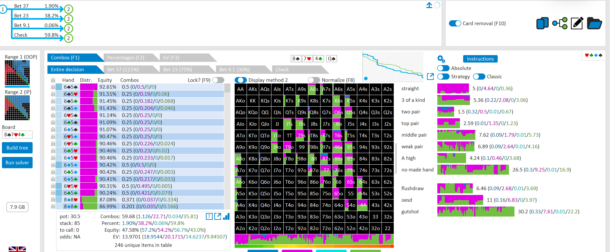
Task: Click the T table icon near Combos summary
Action: pos(209,217)
